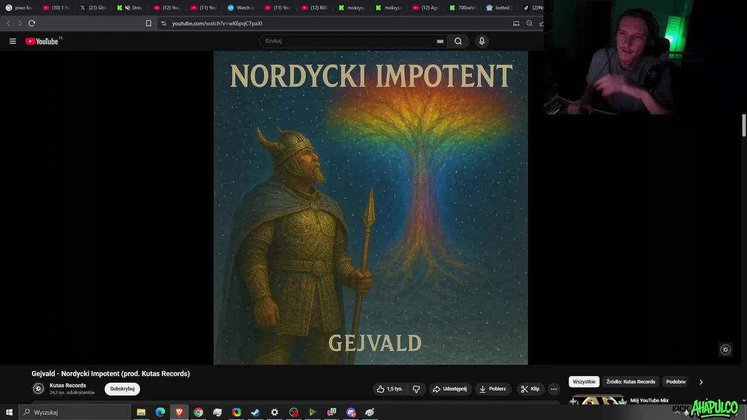Open Steam from taskbar
Image resolution: width=747 pixels, height=420 pixels.
pos(256,412)
